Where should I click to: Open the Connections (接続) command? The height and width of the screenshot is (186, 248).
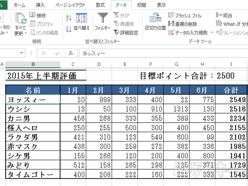pos(38,16)
